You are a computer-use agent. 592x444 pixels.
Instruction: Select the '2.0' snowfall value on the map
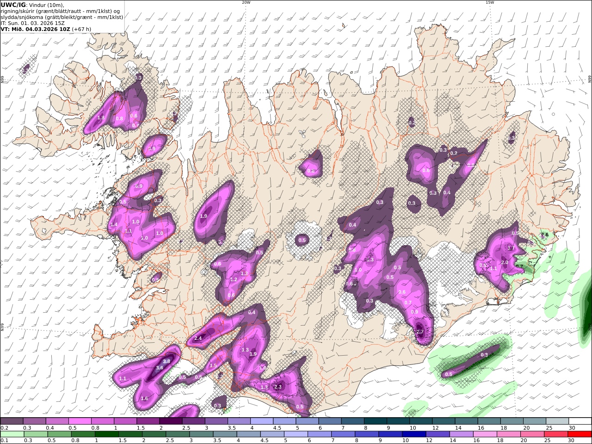tap(505, 262)
